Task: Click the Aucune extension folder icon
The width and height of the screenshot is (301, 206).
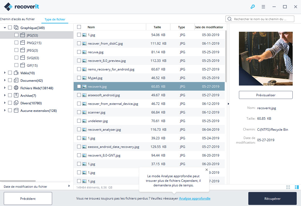Action: click(x=16, y=110)
